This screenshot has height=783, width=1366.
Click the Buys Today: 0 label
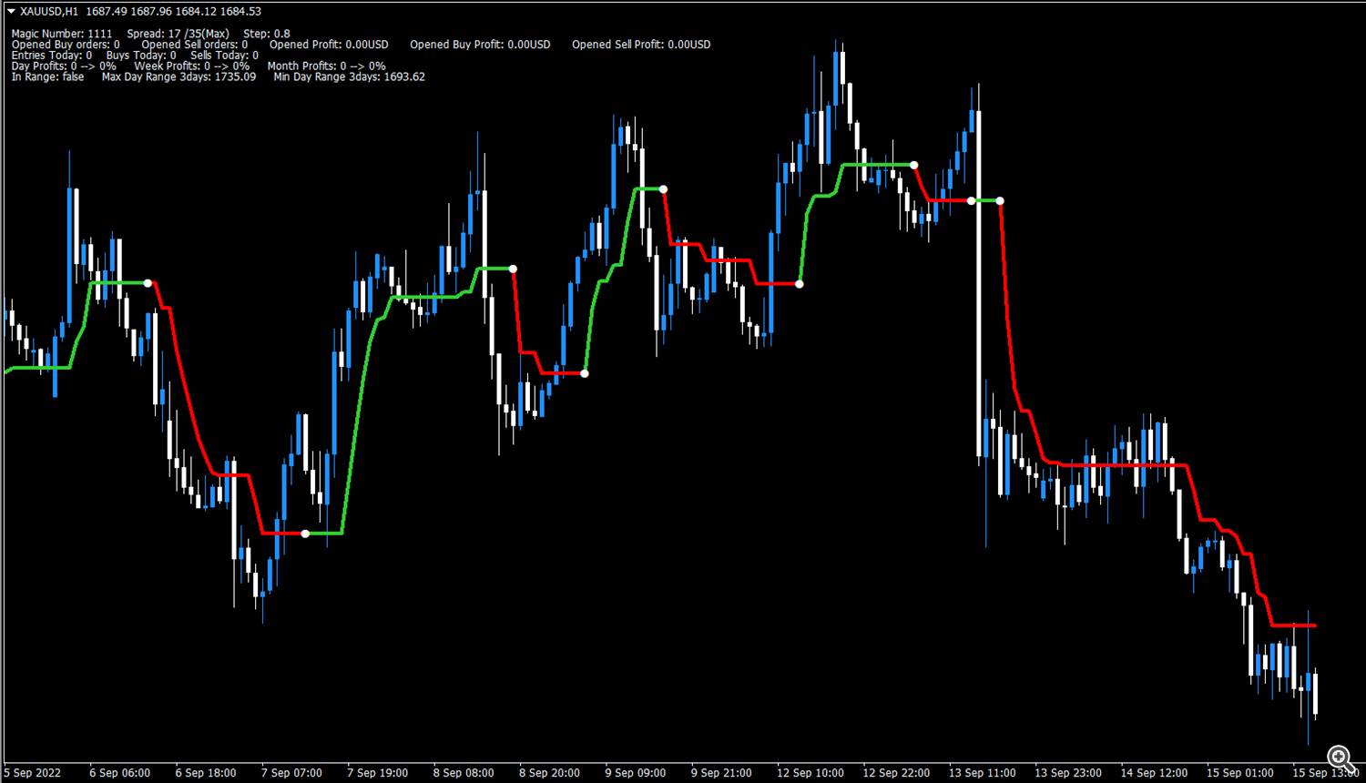click(141, 56)
